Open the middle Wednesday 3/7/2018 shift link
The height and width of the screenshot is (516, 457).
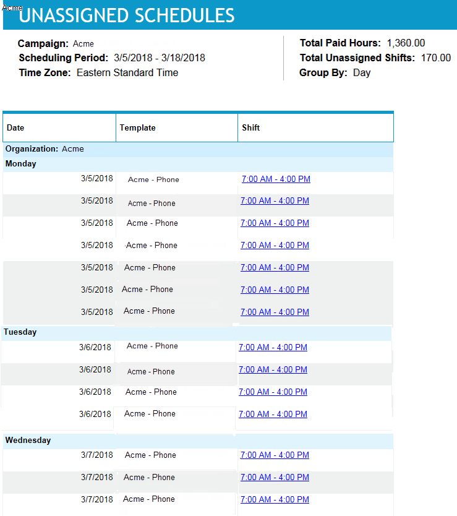275,477
